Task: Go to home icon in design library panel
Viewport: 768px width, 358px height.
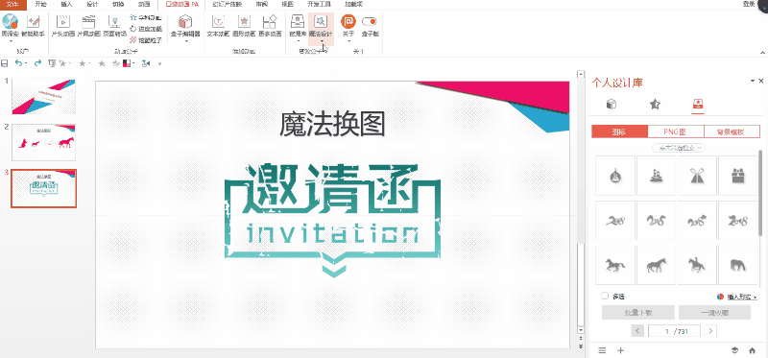Action: coord(753,350)
